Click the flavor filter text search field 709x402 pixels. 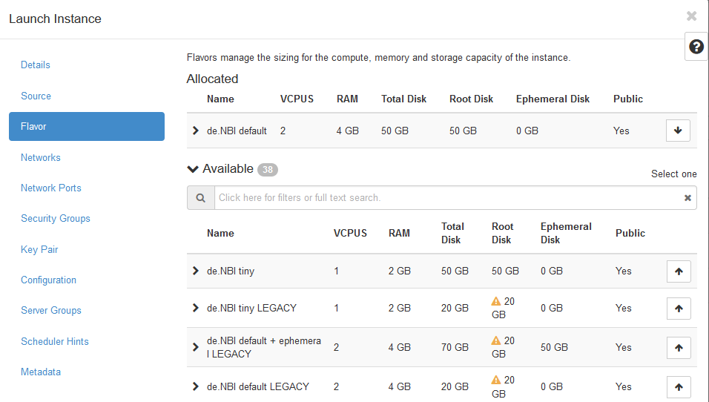(x=445, y=198)
